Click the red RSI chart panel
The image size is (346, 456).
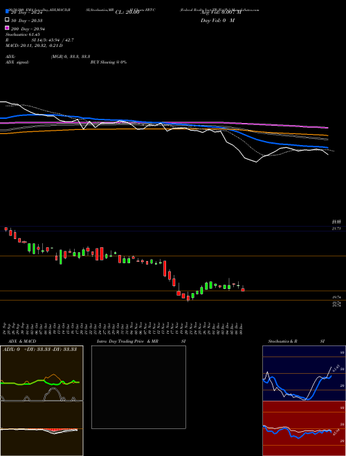click(304, 428)
